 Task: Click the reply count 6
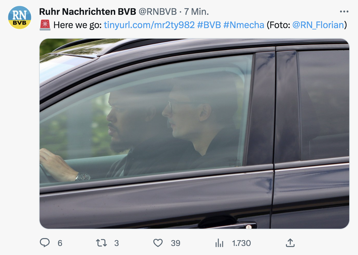click(x=60, y=243)
